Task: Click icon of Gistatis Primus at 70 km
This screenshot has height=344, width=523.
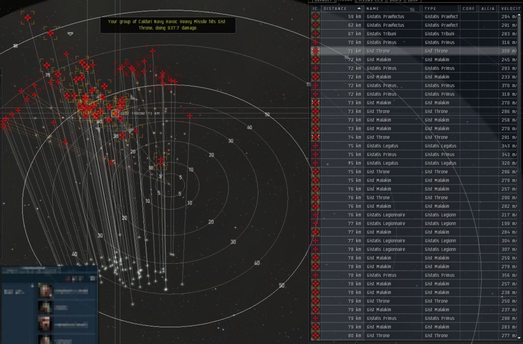Action: pos(315,42)
